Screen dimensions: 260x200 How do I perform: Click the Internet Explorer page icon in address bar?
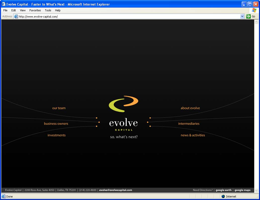16,17
